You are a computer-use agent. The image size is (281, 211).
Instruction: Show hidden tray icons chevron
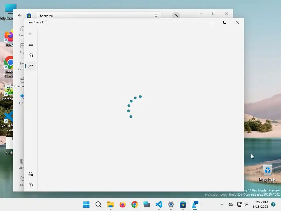pos(222,204)
